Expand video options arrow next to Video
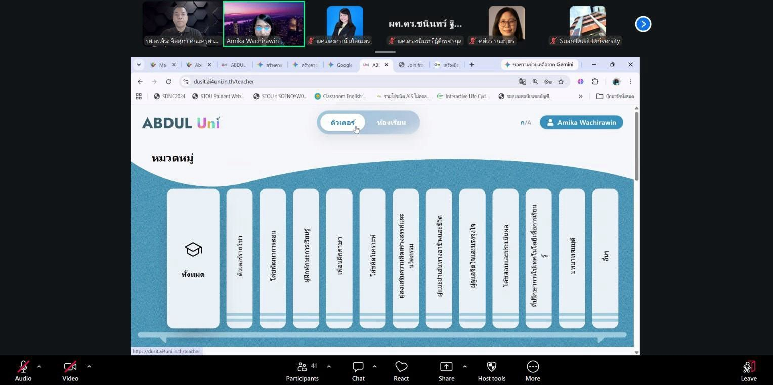Screen dimensions: 773x385 (89, 366)
